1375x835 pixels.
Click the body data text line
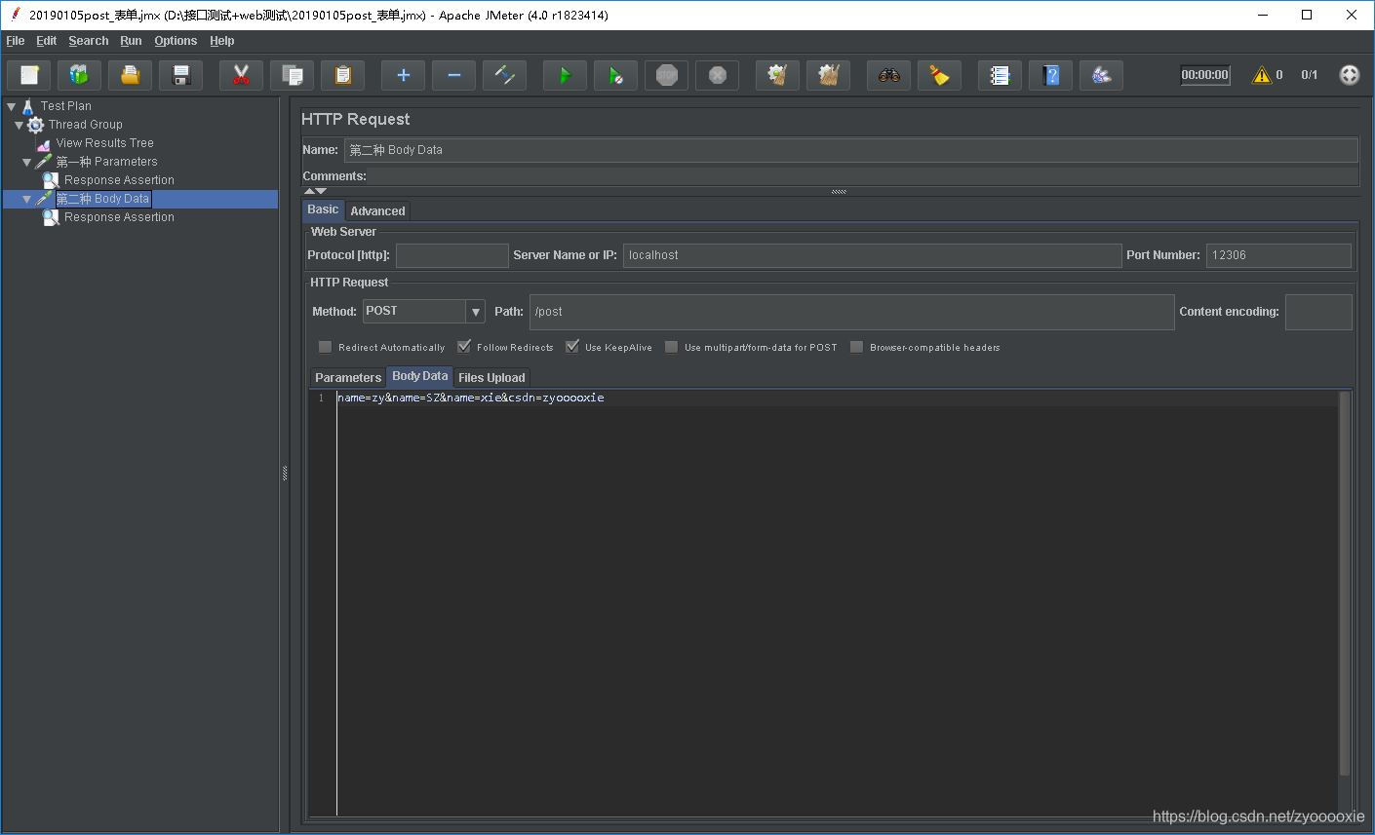tap(470, 398)
